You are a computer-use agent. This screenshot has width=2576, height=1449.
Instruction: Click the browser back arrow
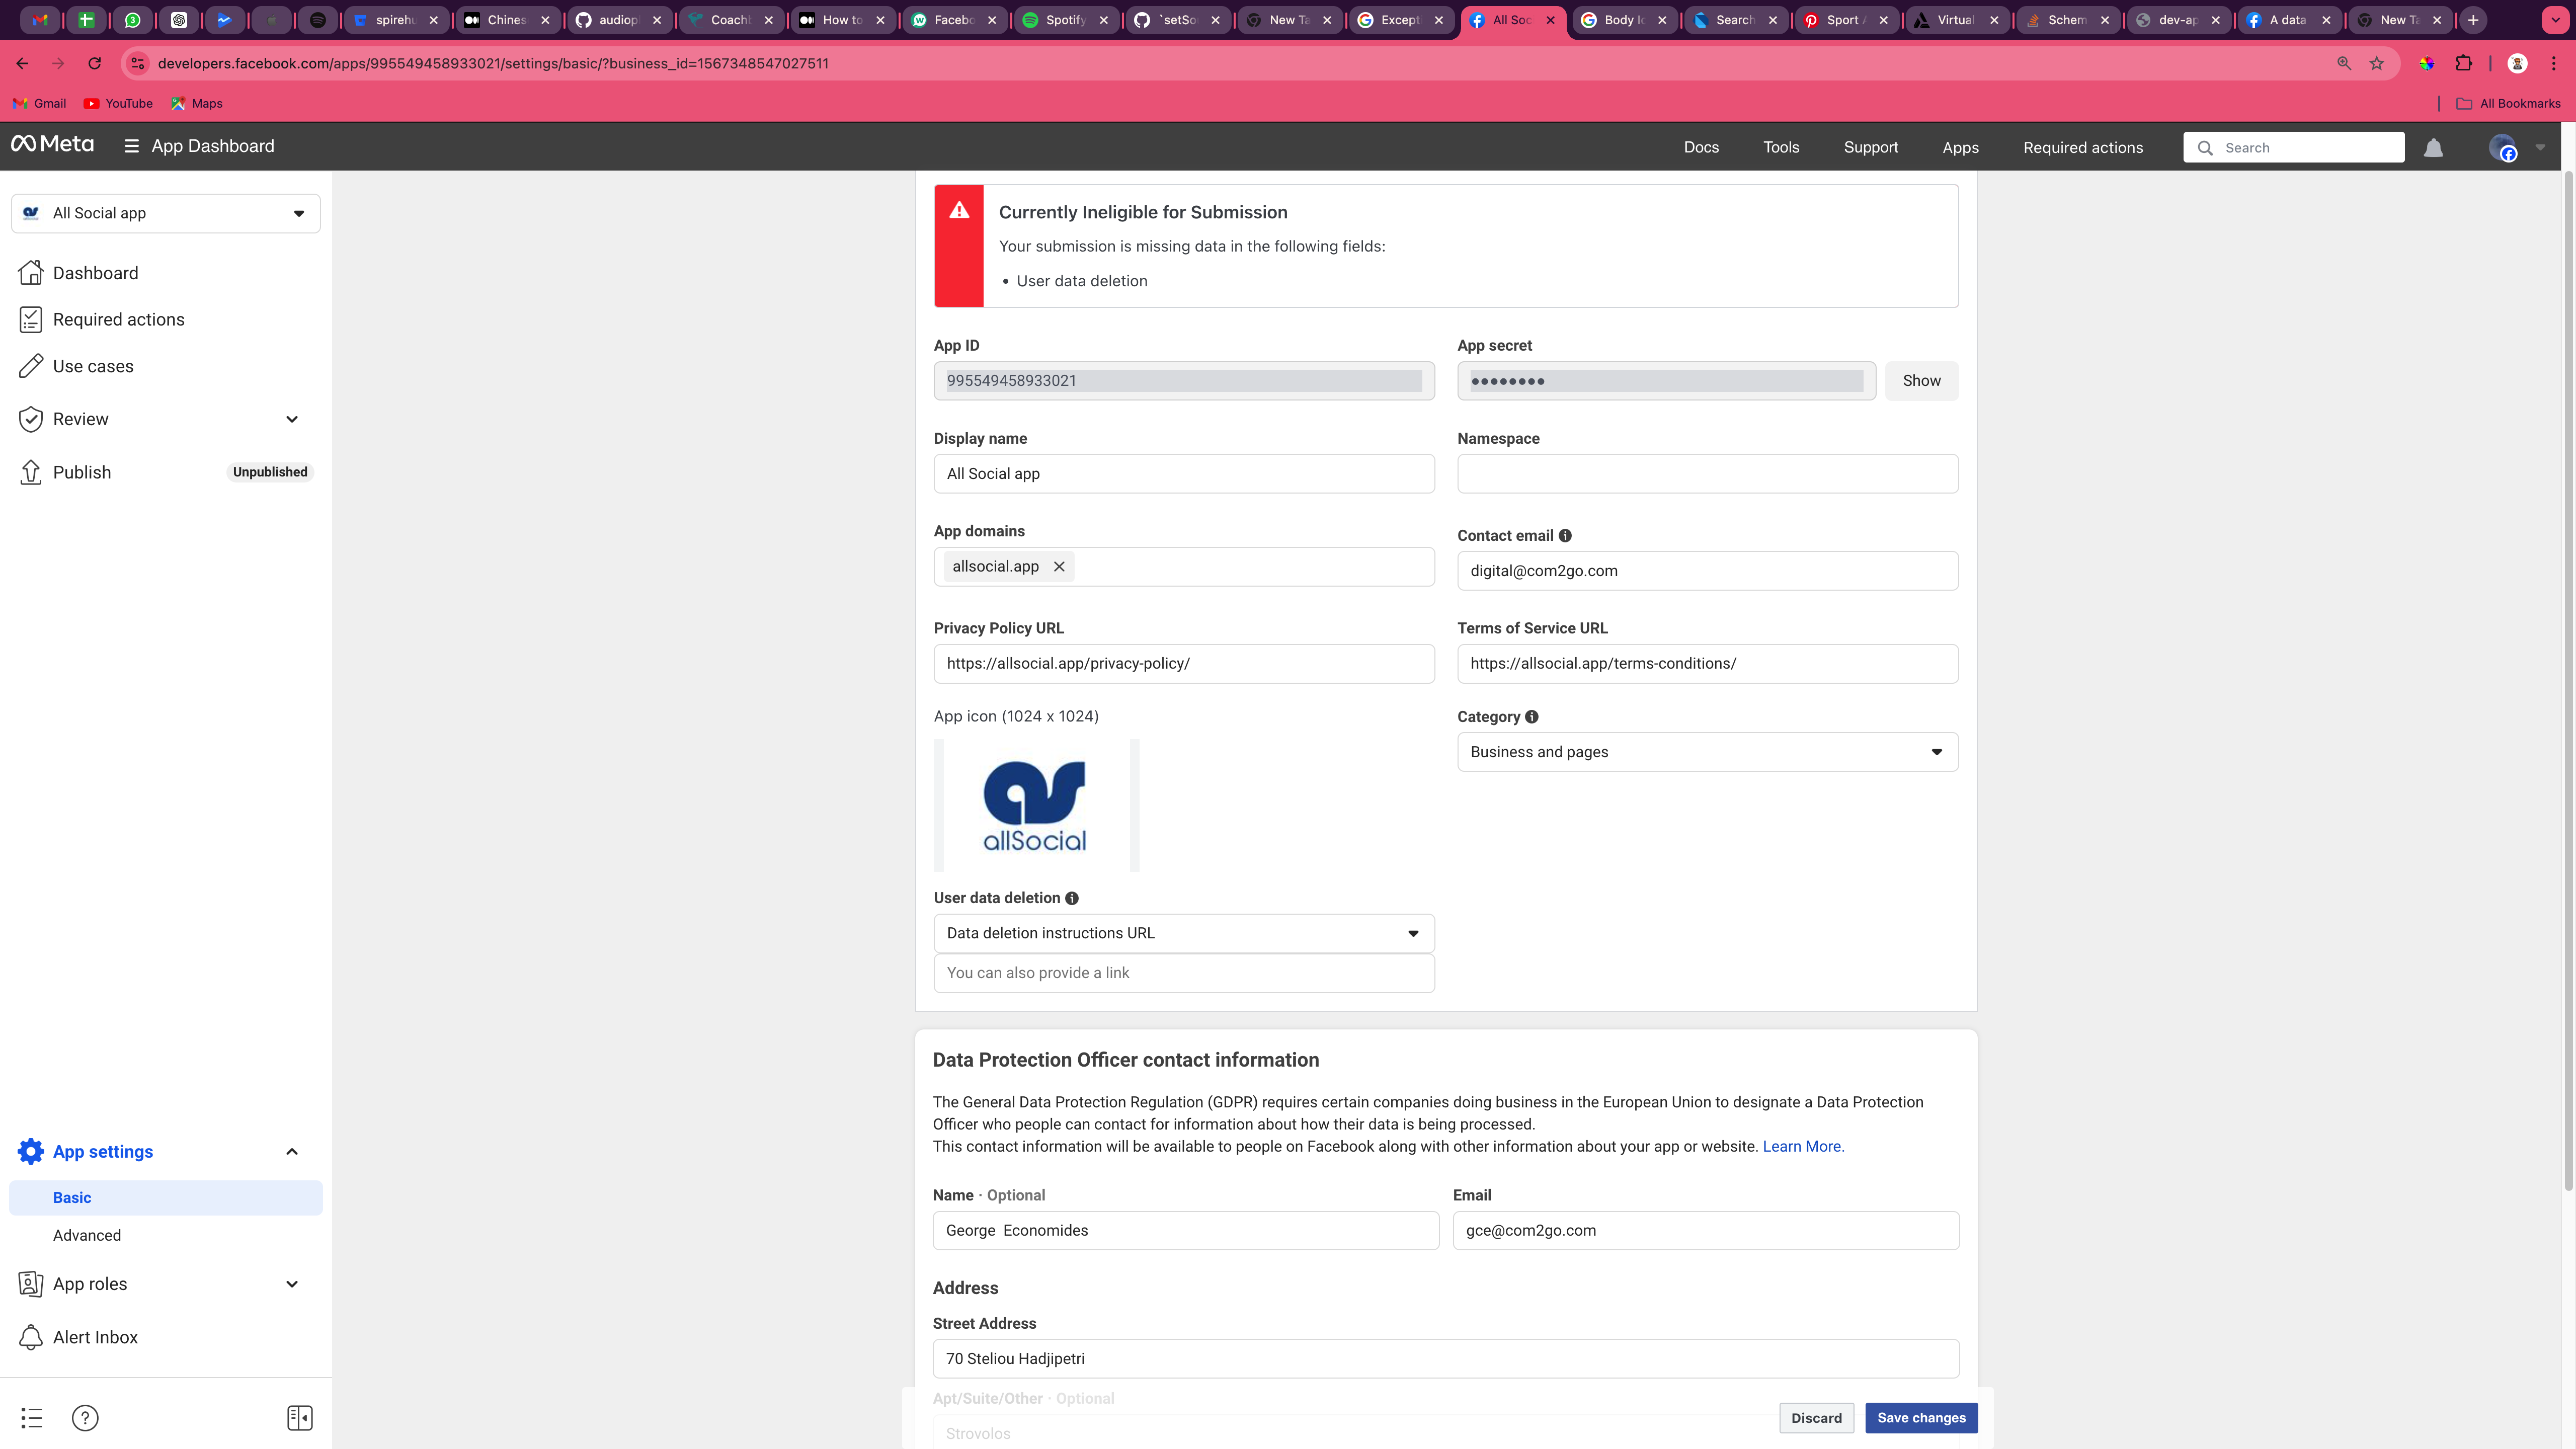pyautogui.click(x=22, y=63)
